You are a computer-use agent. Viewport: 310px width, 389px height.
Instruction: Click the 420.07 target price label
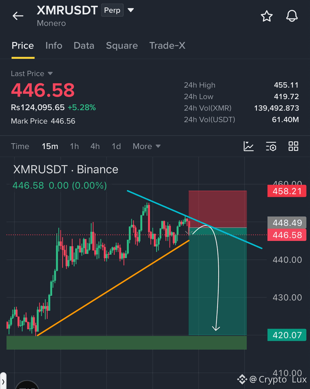tap(287, 335)
